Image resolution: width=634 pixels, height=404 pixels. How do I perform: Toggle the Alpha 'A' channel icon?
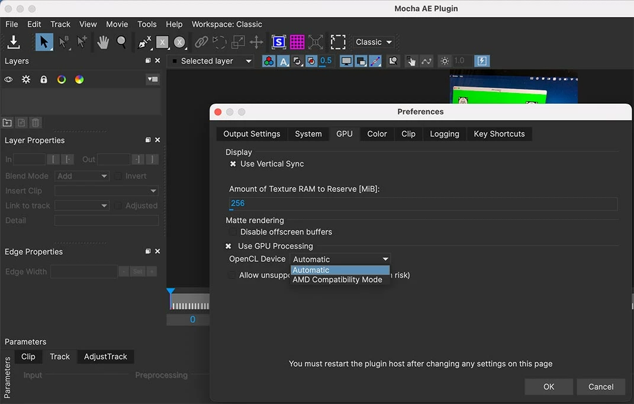[x=284, y=61]
